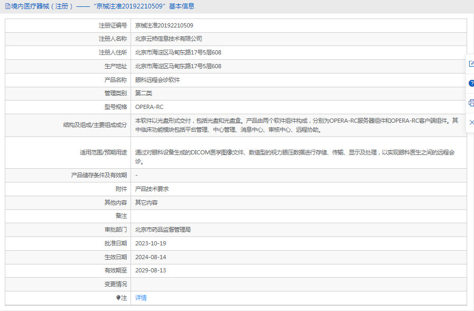
Task: Click the document icon before 境内医疗器械 title
Action: pyautogui.click(x=7, y=6)
